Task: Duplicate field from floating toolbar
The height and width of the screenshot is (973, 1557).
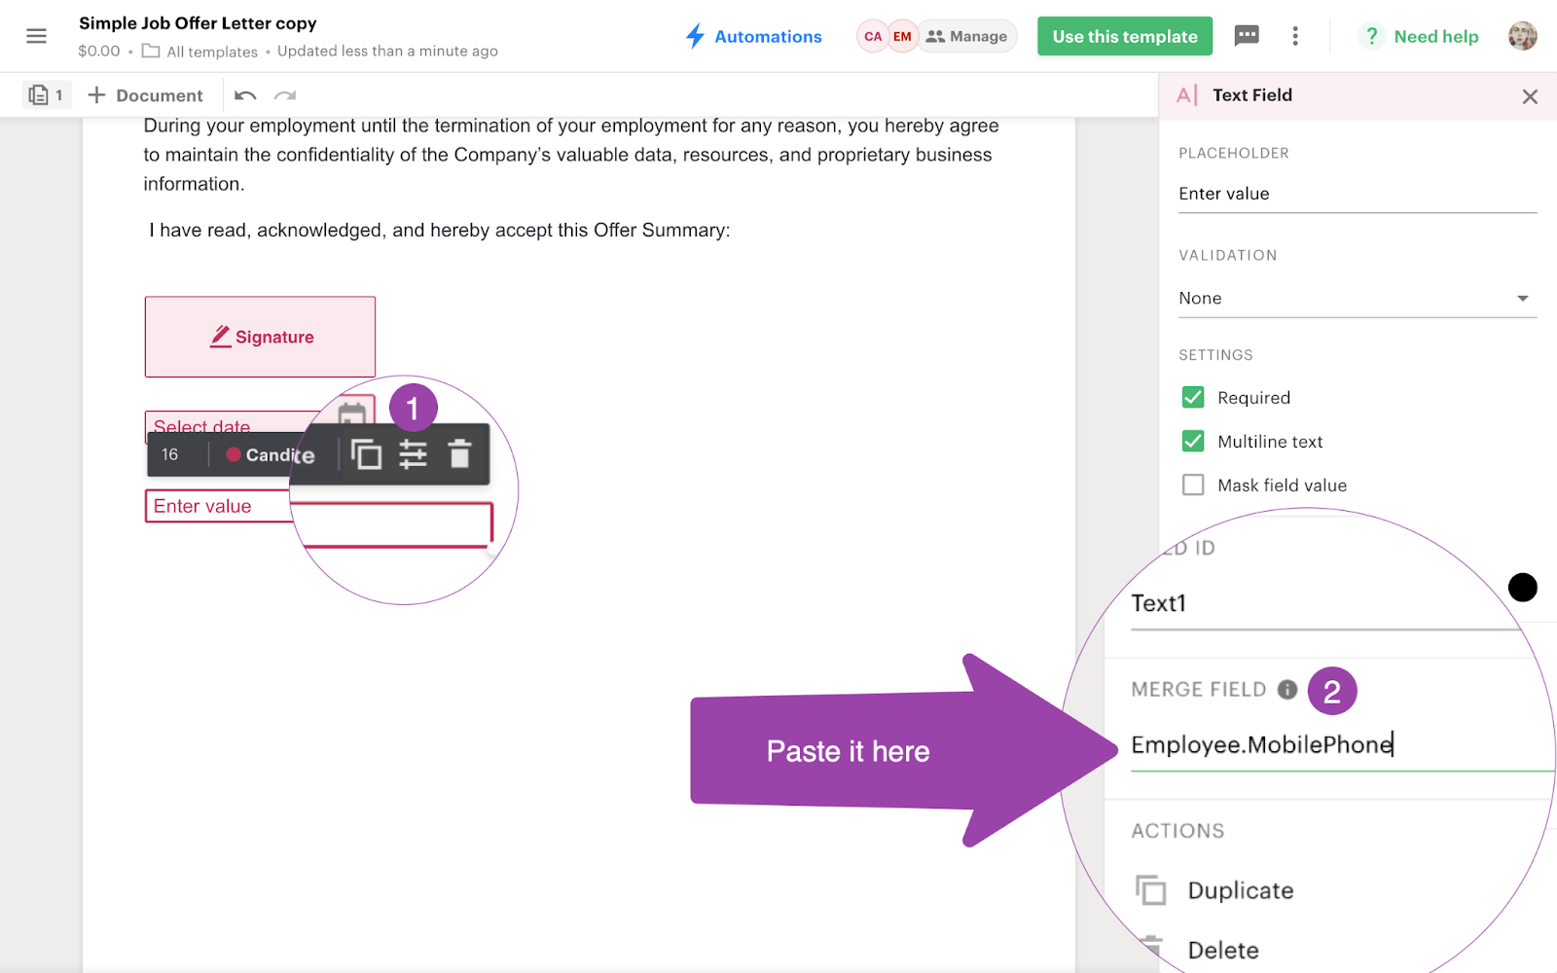Action: click(x=367, y=454)
